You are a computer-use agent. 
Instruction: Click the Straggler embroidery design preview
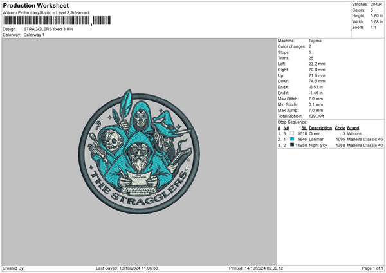[x=139, y=151]
